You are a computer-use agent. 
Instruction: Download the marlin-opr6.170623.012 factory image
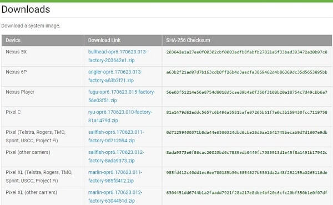tap(115, 197)
